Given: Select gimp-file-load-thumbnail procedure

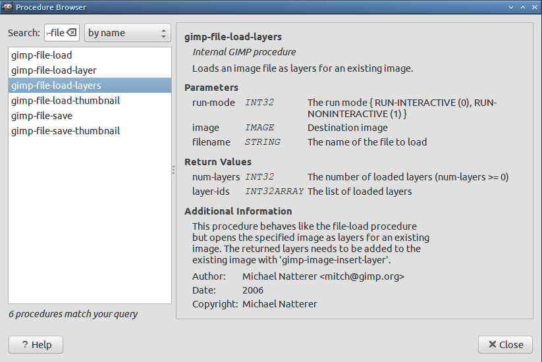Looking at the screenshot, I should pos(90,101).
